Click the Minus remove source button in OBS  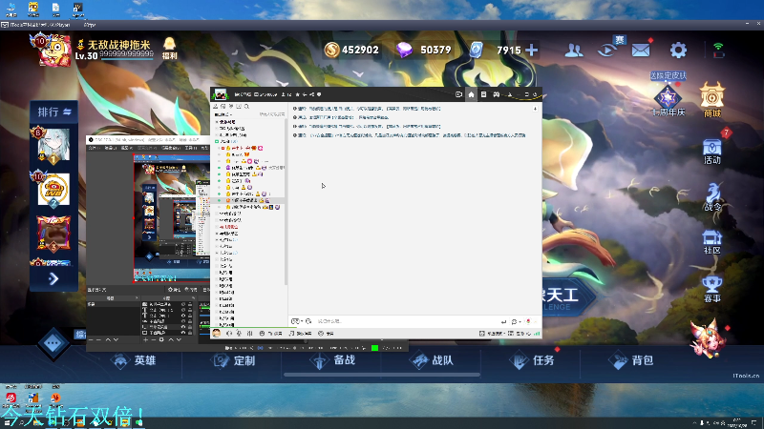coord(154,339)
